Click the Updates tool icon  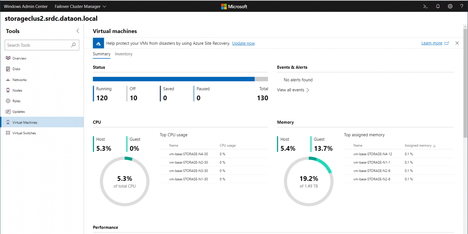[x=8, y=111]
